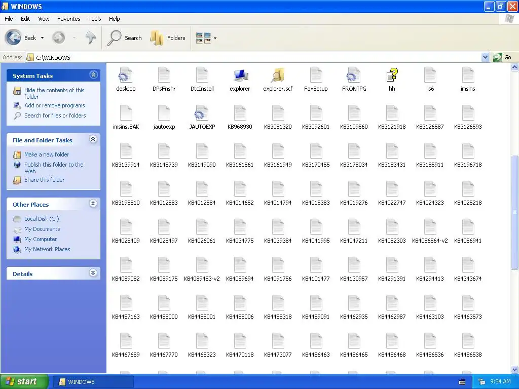Open the Start menu
Image resolution: width=519 pixels, height=389 pixels.
24,381
